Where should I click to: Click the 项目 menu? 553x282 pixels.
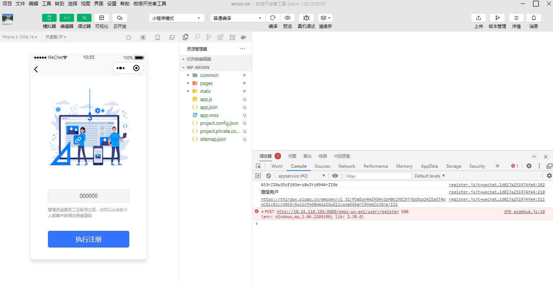[7, 4]
